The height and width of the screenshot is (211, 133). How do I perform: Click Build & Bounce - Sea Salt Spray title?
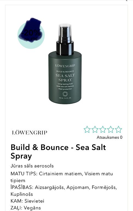point(58,152)
